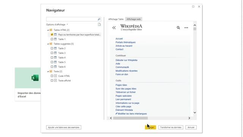Open the Wikipedia three-dots more menu
This screenshot has height=137, width=243.
click(x=186, y=28)
